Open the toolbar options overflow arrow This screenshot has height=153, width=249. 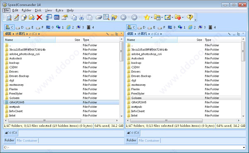pos(195,20)
